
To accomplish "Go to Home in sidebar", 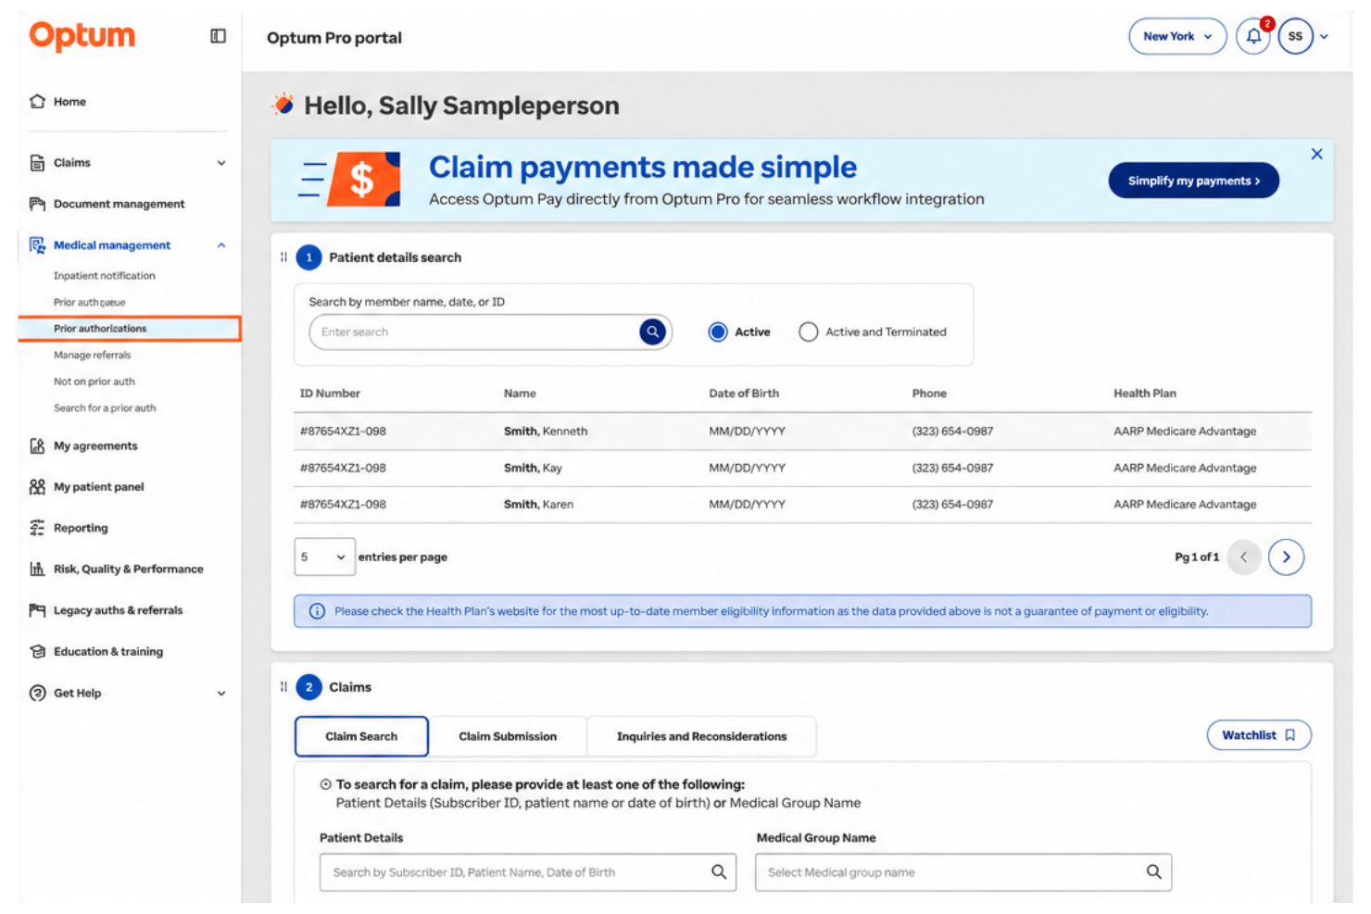I will coord(69,102).
